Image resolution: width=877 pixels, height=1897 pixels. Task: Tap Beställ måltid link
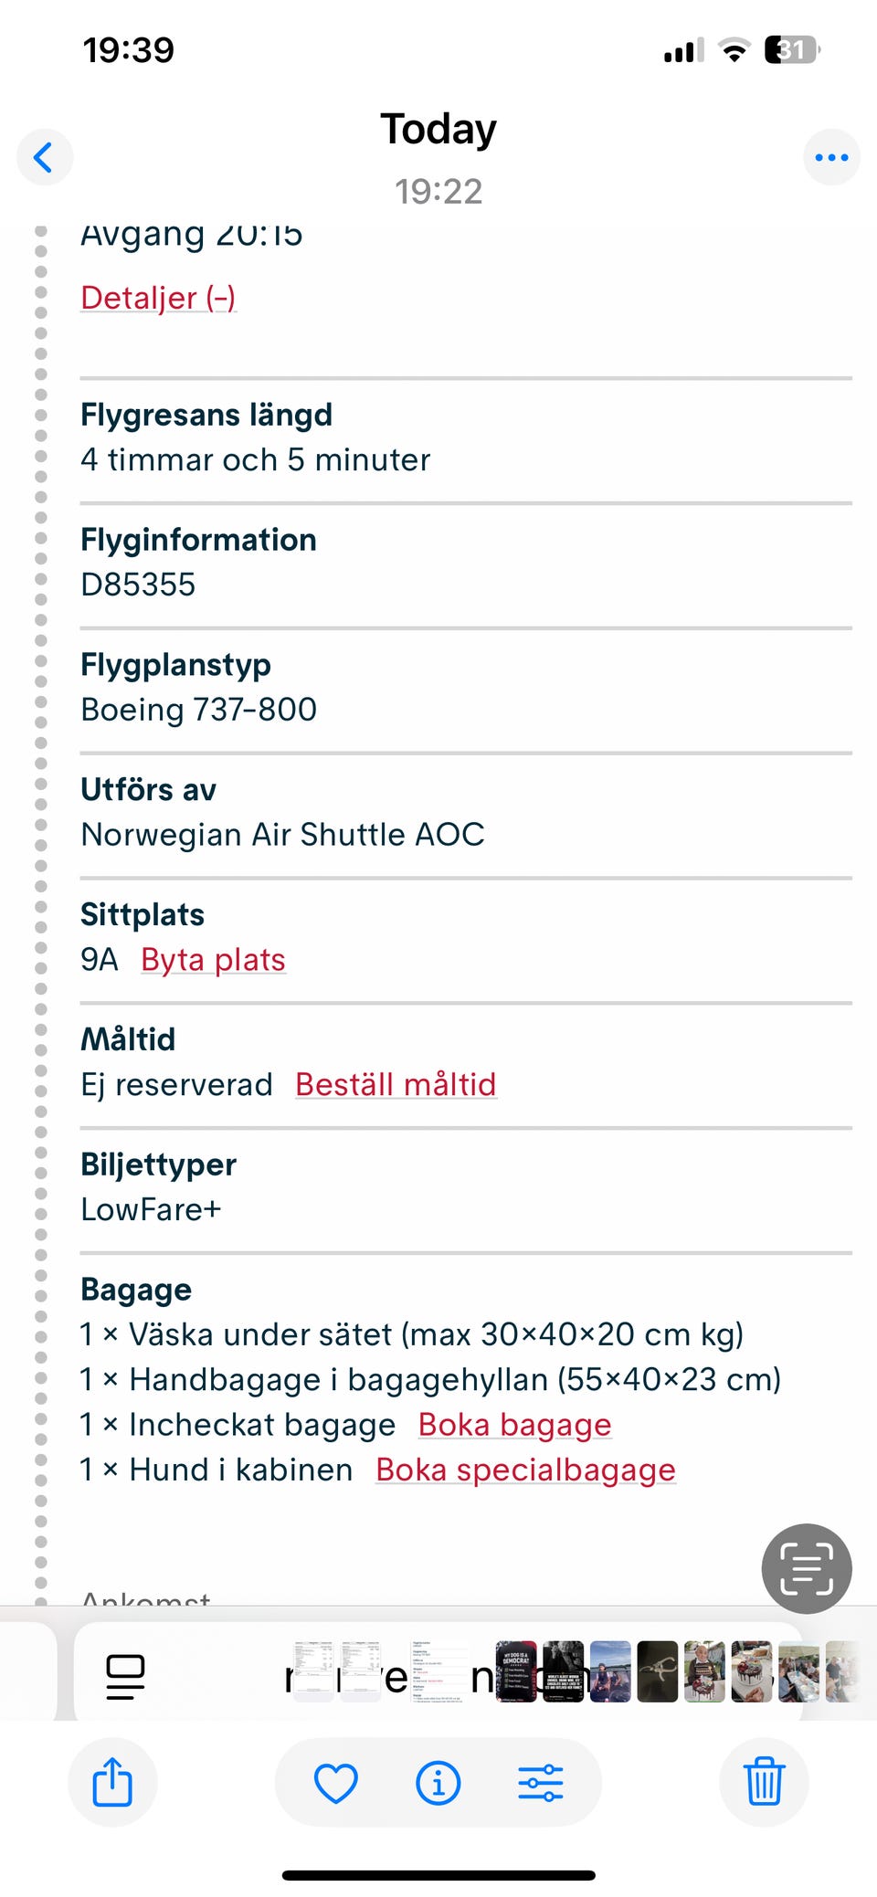[x=396, y=1084]
